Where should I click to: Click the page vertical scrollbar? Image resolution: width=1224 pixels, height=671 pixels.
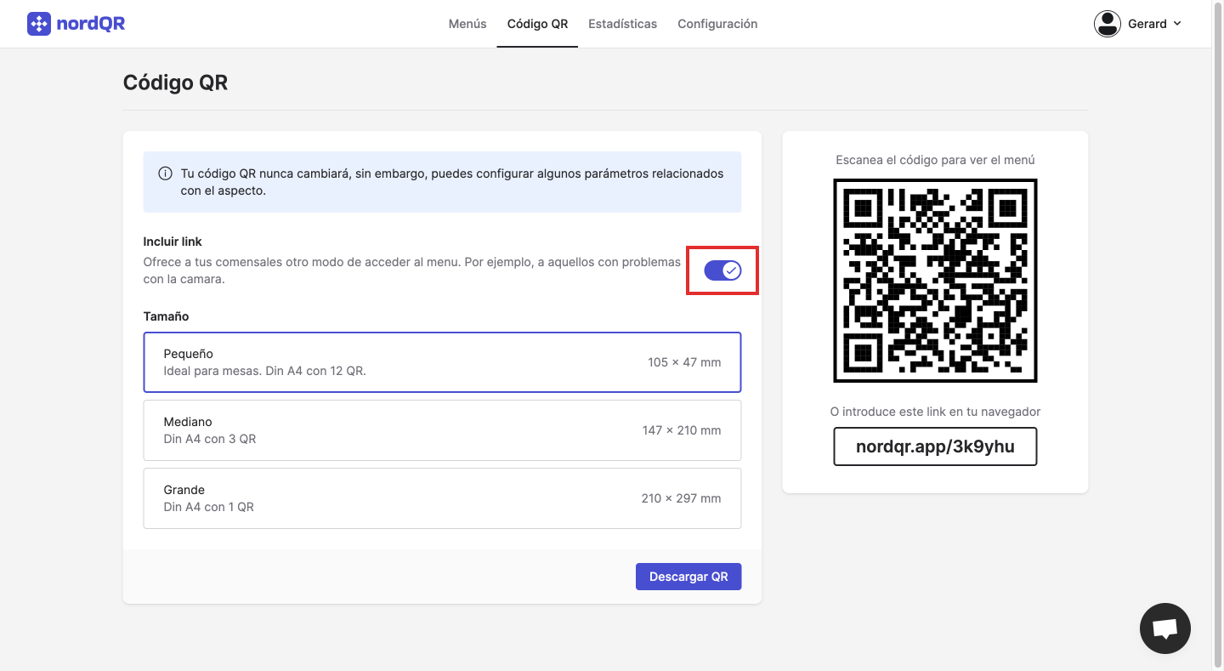[x=1217, y=335]
